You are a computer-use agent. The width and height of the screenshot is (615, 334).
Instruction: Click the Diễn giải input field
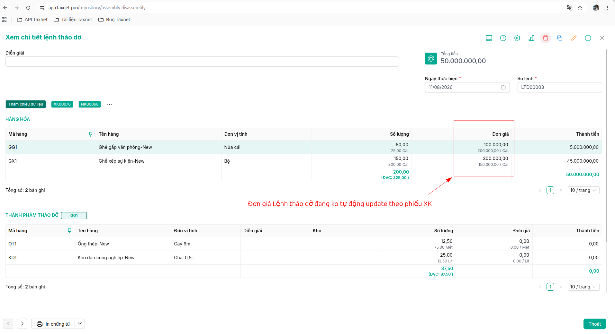(202, 62)
